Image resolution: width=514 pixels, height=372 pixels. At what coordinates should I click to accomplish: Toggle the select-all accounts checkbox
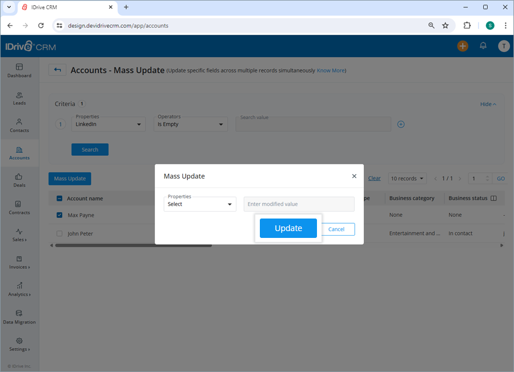61,198
